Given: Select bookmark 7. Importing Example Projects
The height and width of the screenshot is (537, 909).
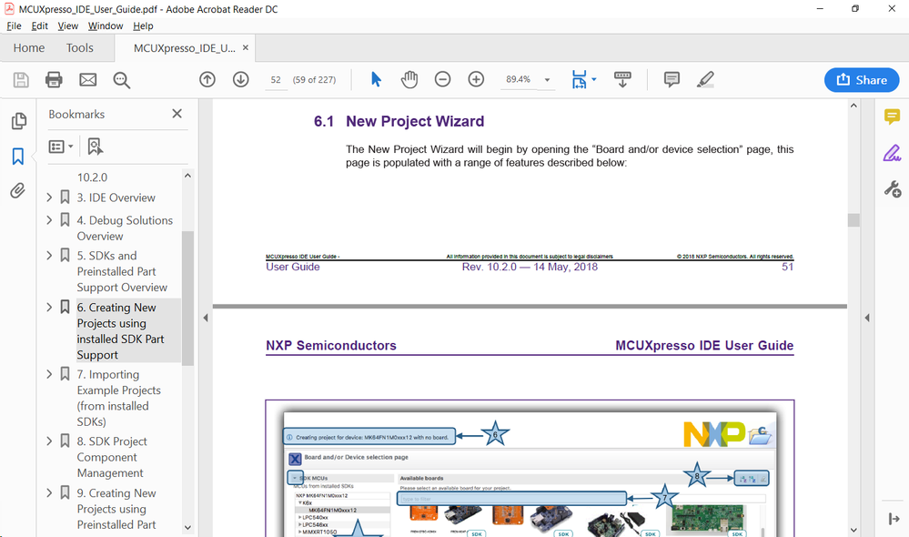Looking at the screenshot, I should [119, 398].
